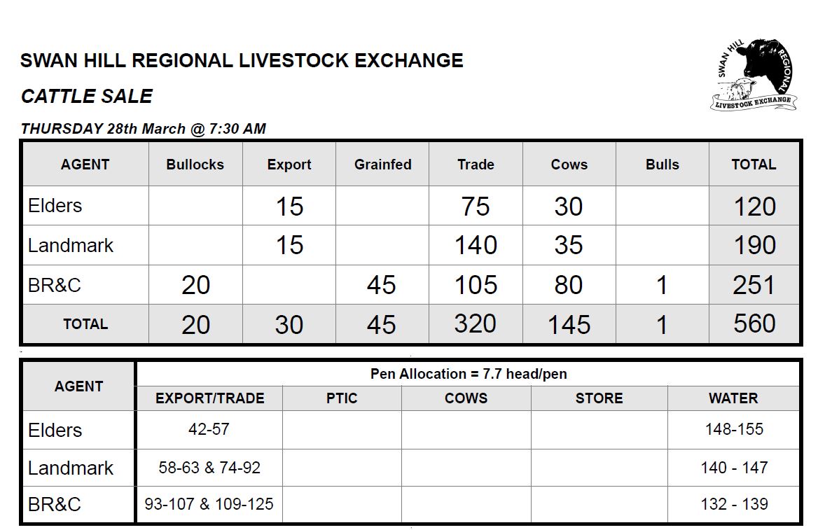Click the Swan Hill Regional Livestock Exchange logo
The width and height of the screenshot is (825, 530).
point(754,75)
